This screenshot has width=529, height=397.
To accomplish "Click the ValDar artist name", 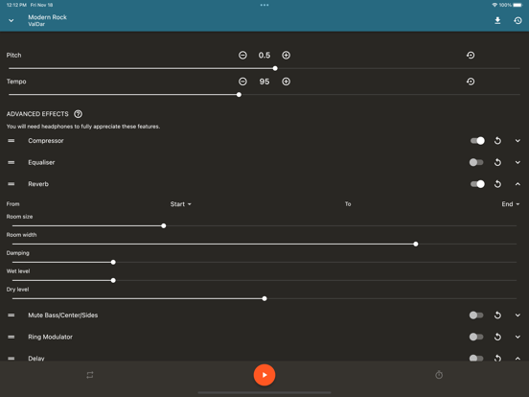I will pyautogui.click(x=36, y=24).
